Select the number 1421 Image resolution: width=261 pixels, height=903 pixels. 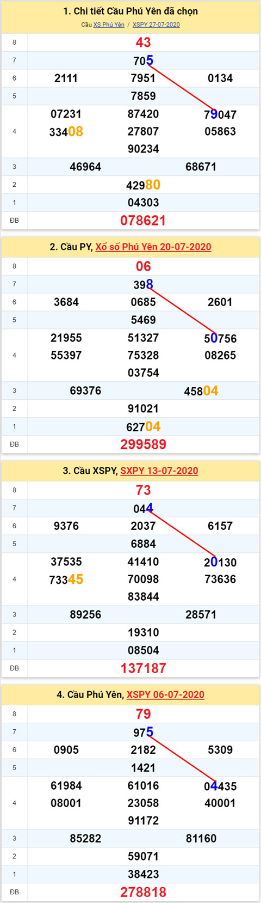tap(143, 767)
